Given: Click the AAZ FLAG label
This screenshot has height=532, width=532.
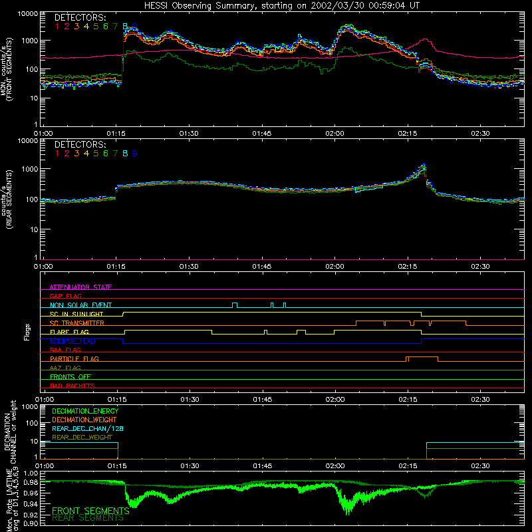Looking at the screenshot, I should [65, 368].
